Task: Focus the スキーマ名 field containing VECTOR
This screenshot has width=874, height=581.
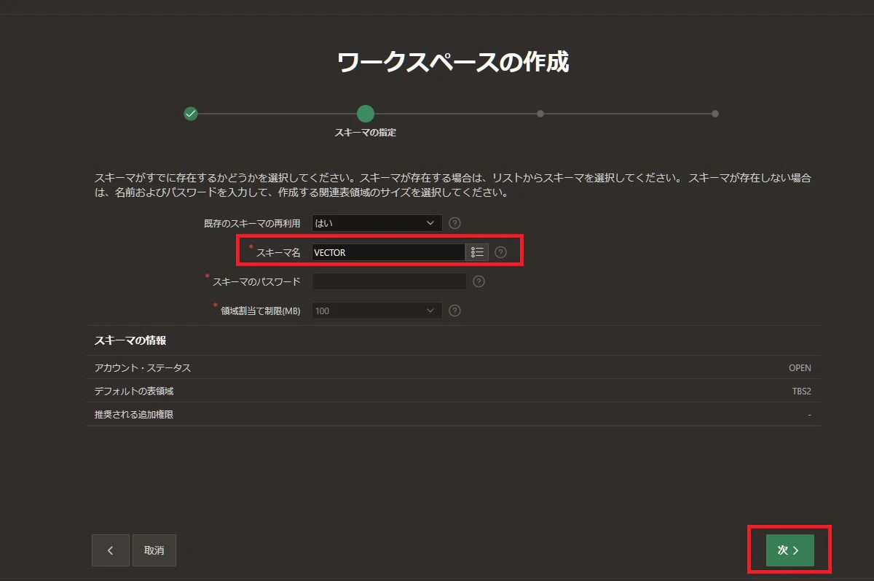Action: coord(389,252)
